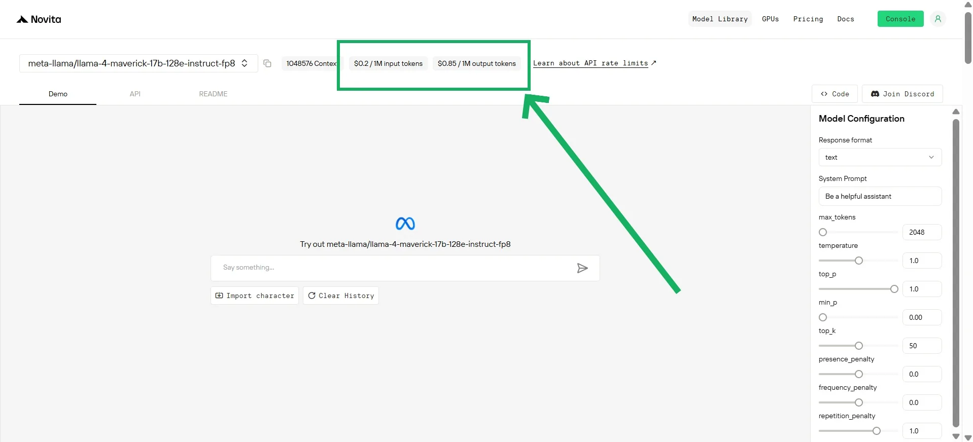Click the $0.85 / 1M output tokens badge
Image resolution: width=973 pixels, height=442 pixels.
477,63
